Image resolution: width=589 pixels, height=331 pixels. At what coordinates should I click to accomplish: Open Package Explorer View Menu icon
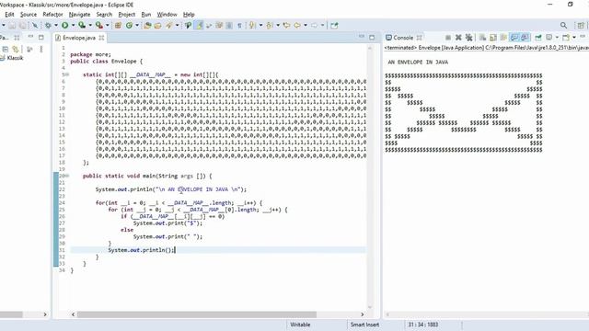click(x=41, y=49)
